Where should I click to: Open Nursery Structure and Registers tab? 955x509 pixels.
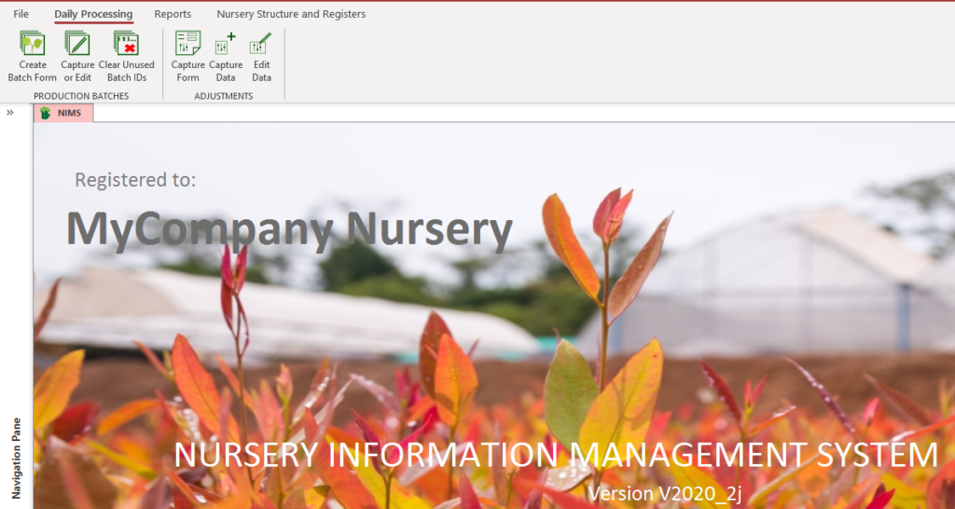[x=291, y=14]
